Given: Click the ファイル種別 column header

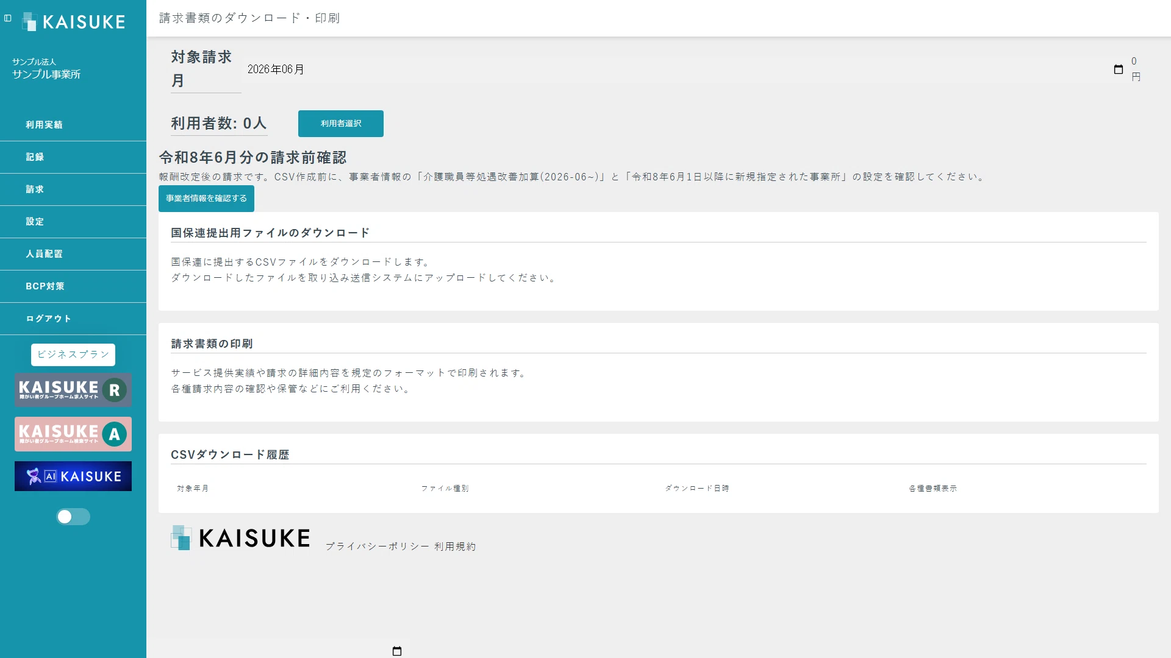Looking at the screenshot, I should [x=445, y=489].
